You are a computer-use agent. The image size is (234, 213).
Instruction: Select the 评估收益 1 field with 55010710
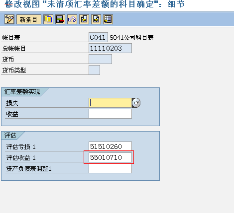pos(111,157)
